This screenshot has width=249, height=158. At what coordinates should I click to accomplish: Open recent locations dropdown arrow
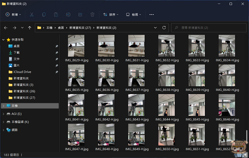click(x=22, y=28)
